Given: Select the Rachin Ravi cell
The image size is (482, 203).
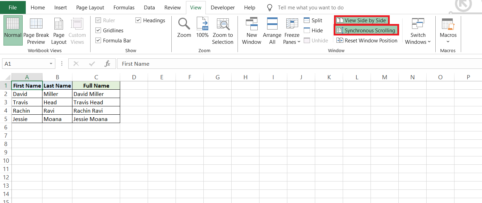Looking at the screenshot, I should tap(96, 111).
